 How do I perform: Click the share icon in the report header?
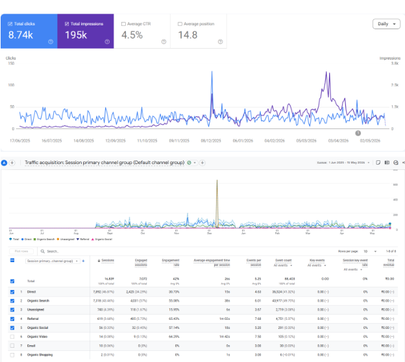pyautogui.click(x=403, y=162)
